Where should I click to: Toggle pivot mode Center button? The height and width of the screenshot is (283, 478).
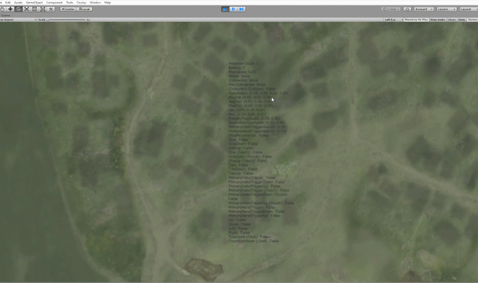click(x=67, y=9)
